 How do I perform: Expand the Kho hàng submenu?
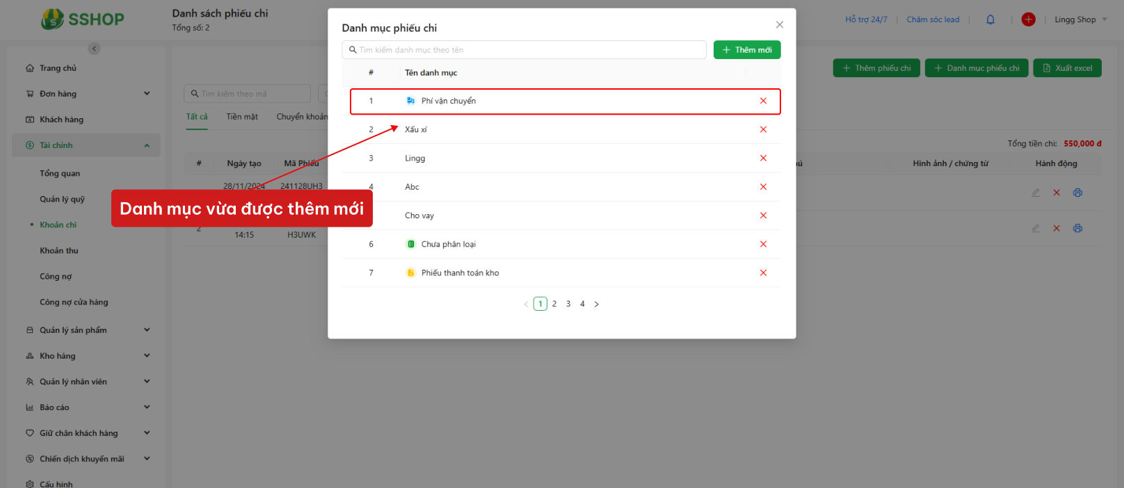coord(86,356)
